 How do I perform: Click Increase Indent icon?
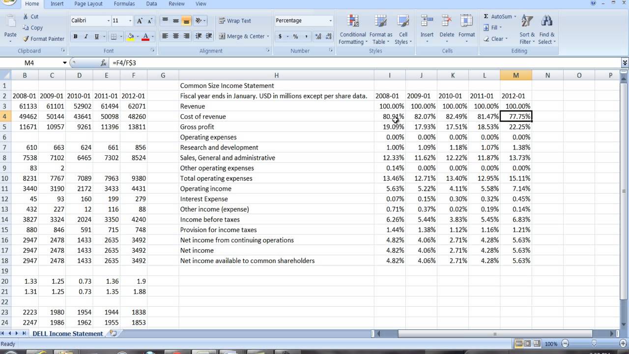click(209, 36)
